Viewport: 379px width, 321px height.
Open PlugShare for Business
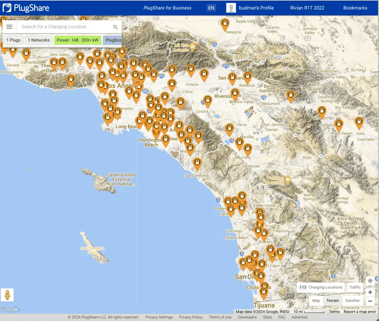pos(167,8)
